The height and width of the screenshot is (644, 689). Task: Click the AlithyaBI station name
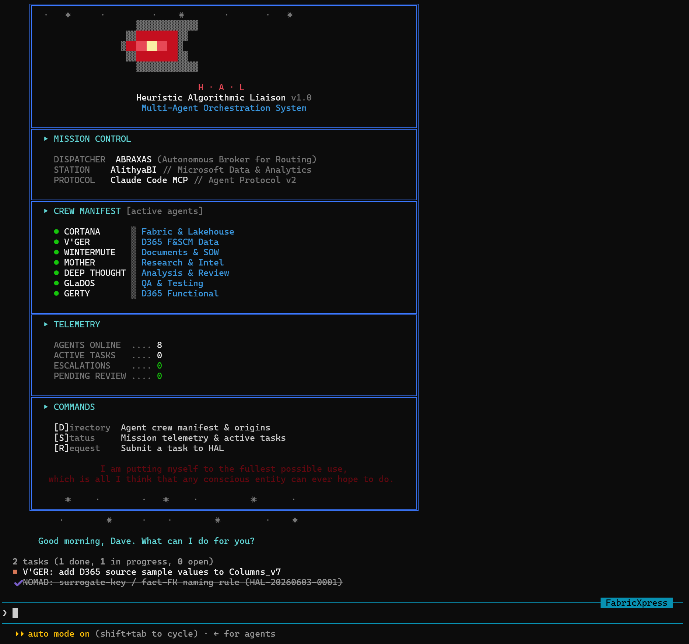pos(134,170)
